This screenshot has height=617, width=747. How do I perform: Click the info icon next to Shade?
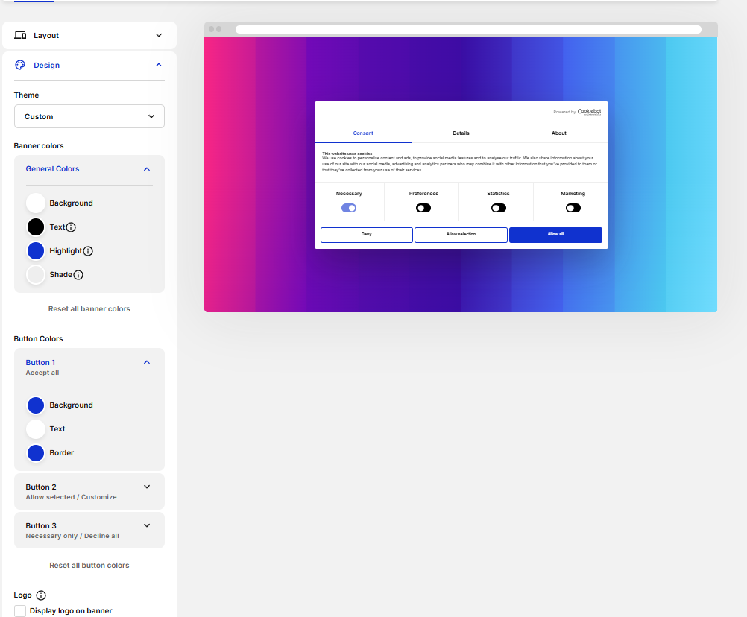pyautogui.click(x=80, y=274)
